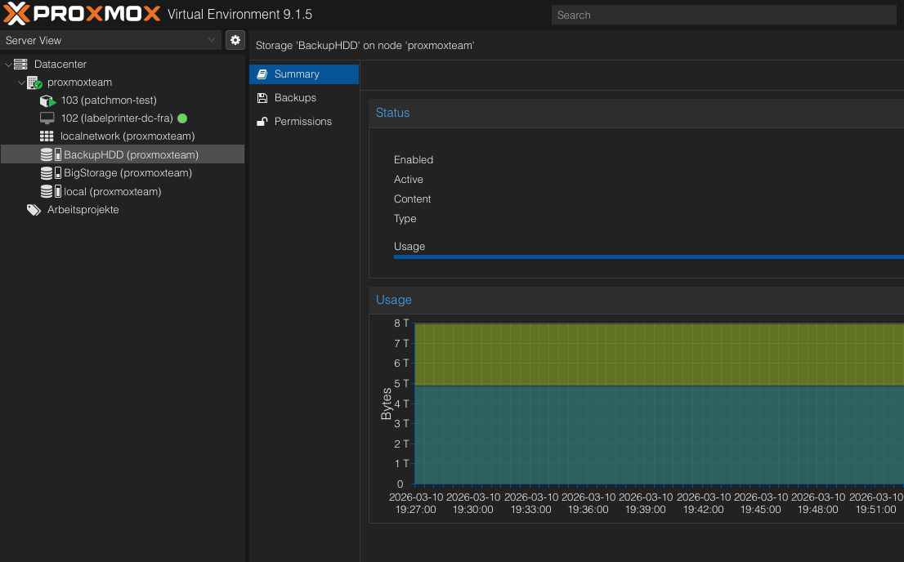This screenshot has height=562, width=904.
Task: Open the Permissions tab
Action: pyautogui.click(x=302, y=121)
